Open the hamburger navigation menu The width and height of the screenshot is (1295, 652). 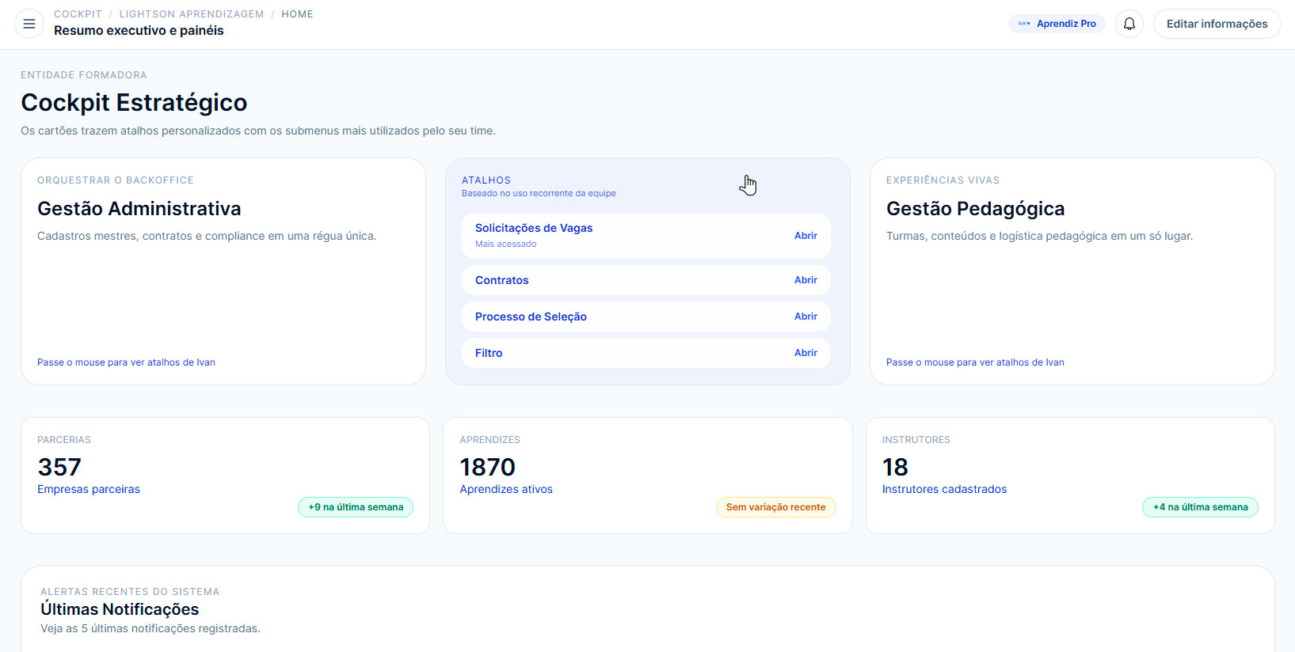[29, 24]
